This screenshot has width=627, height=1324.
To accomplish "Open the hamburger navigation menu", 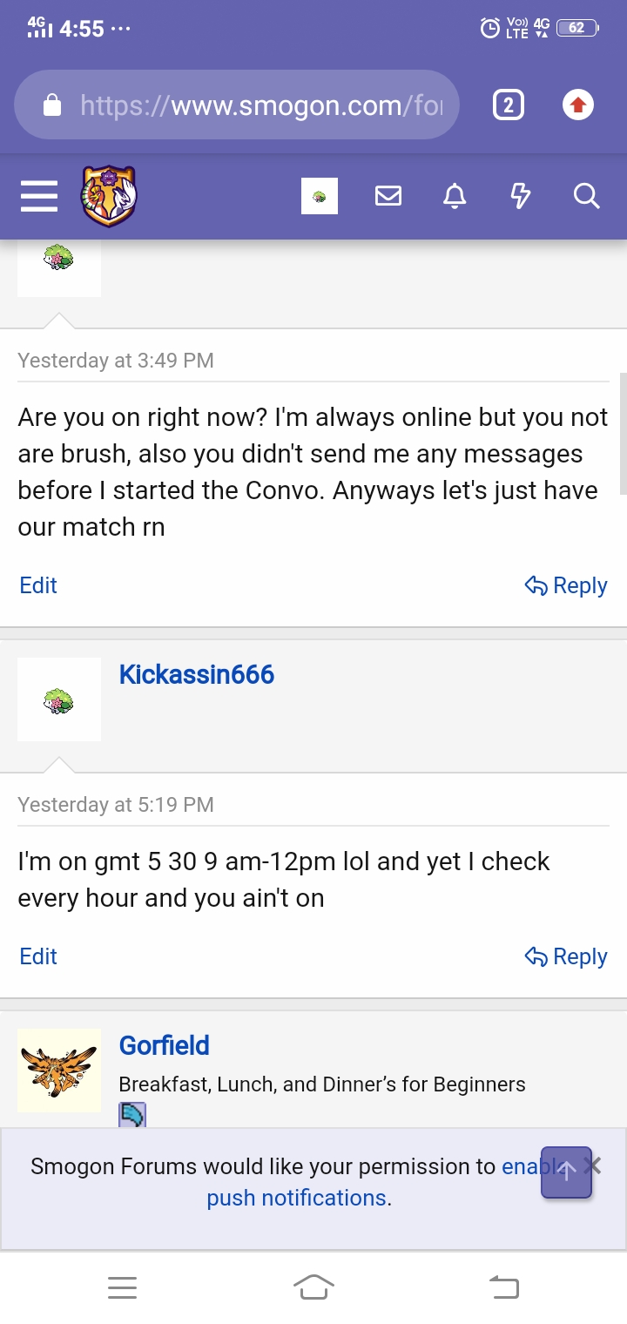I will [39, 197].
